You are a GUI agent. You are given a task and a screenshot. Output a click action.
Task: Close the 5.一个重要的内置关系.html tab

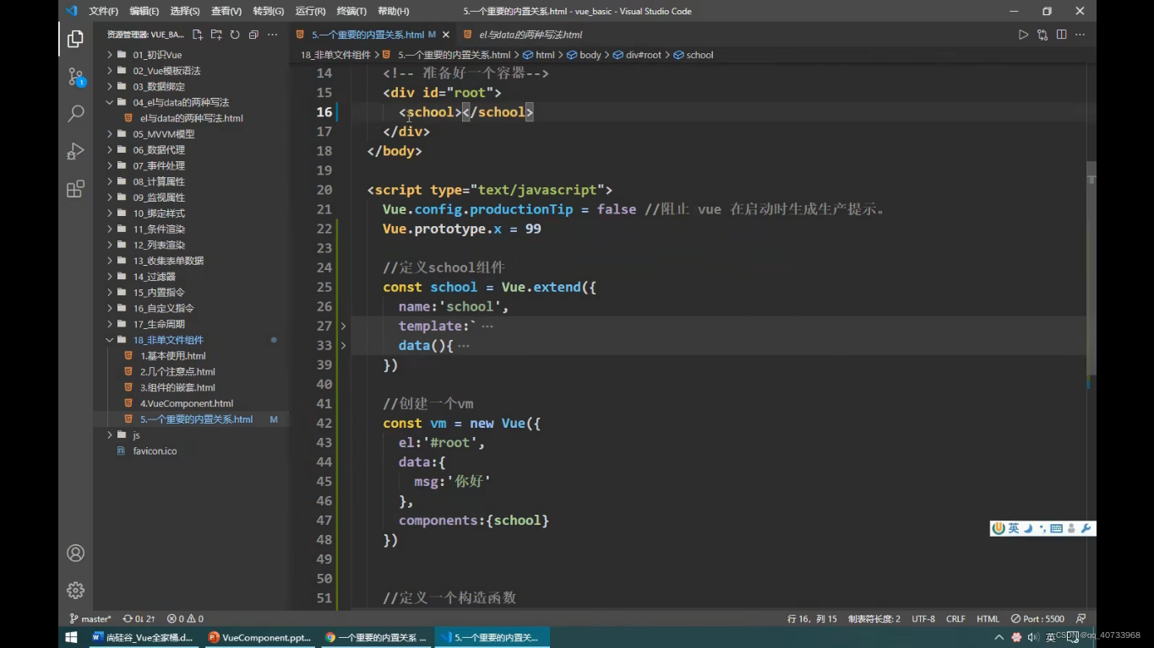[x=446, y=35]
